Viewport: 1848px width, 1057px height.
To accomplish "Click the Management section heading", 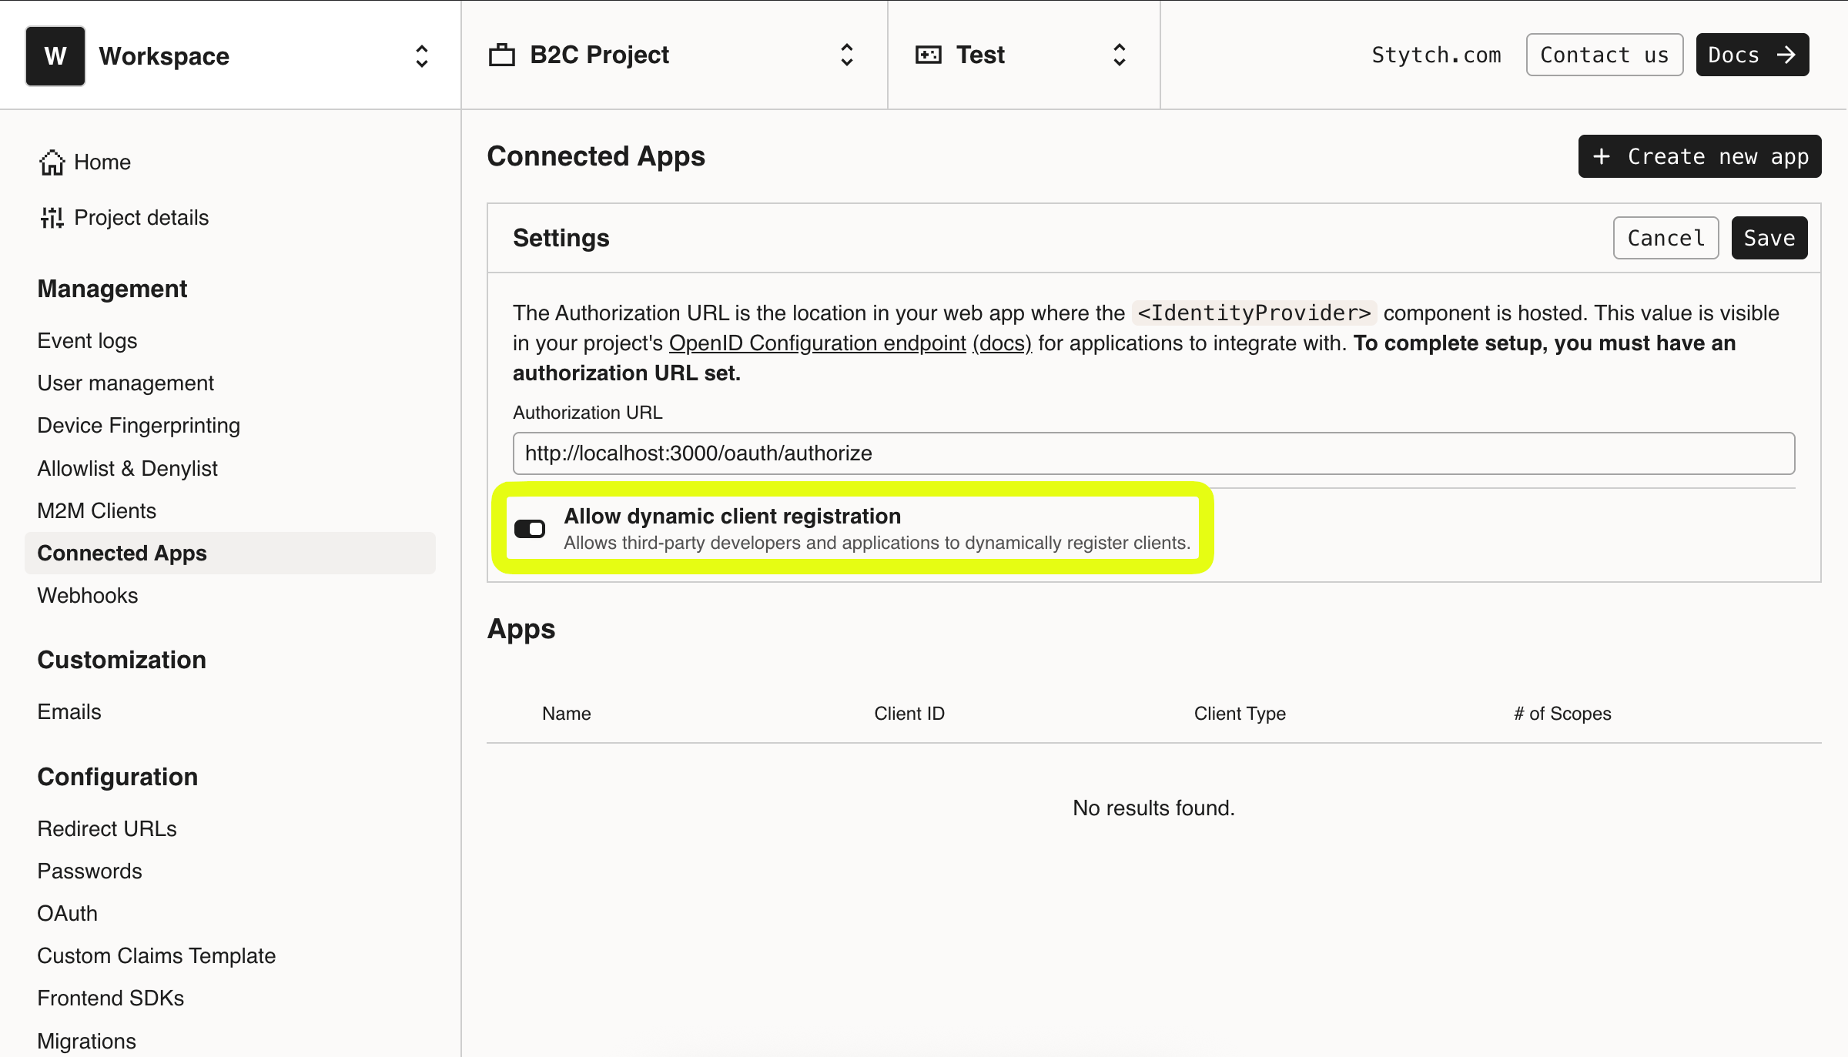I will pyautogui.click(x=112, y=289).
